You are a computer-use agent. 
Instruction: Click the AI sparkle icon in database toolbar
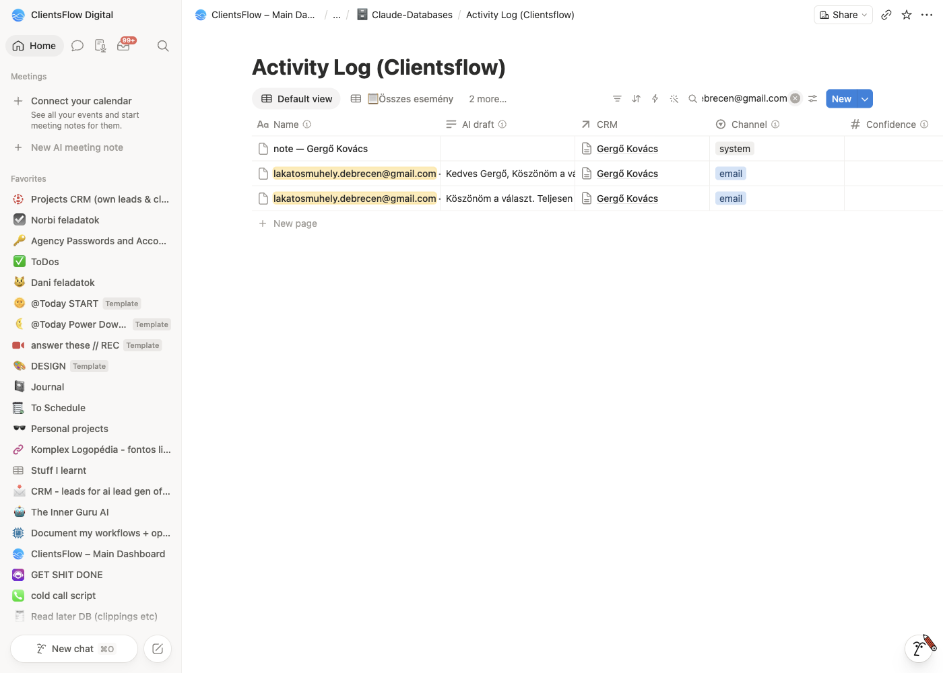tap(674, 99)
